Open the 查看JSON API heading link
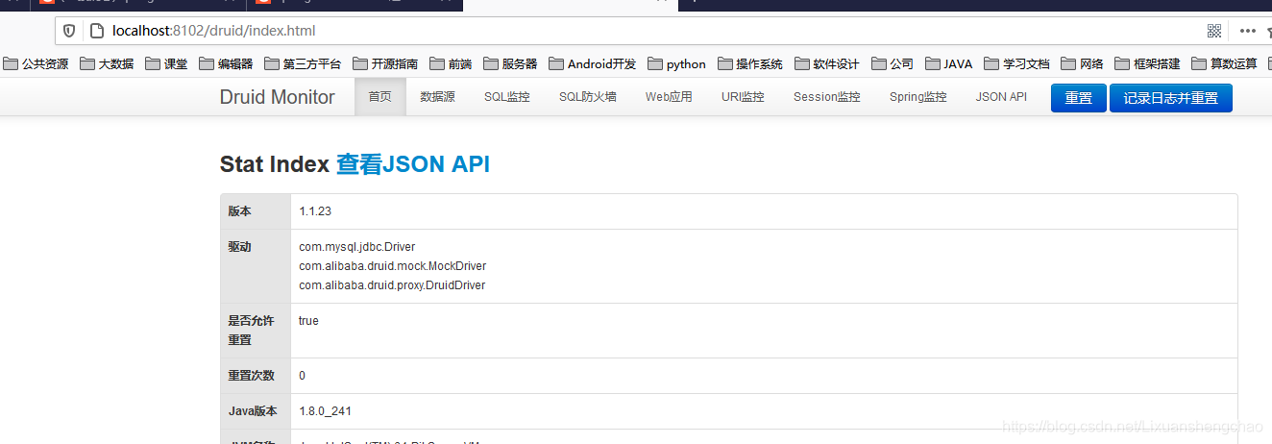 point(413,164)
